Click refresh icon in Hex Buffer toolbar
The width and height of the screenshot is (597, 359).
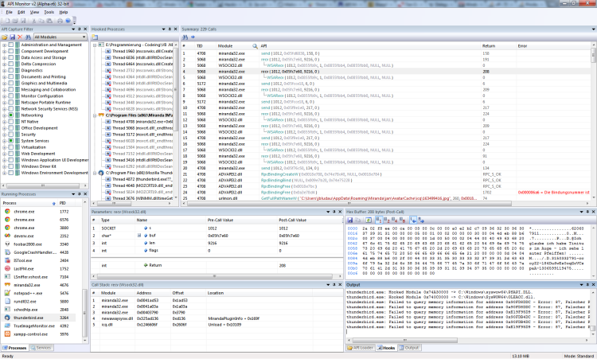[x=369, y=220]
